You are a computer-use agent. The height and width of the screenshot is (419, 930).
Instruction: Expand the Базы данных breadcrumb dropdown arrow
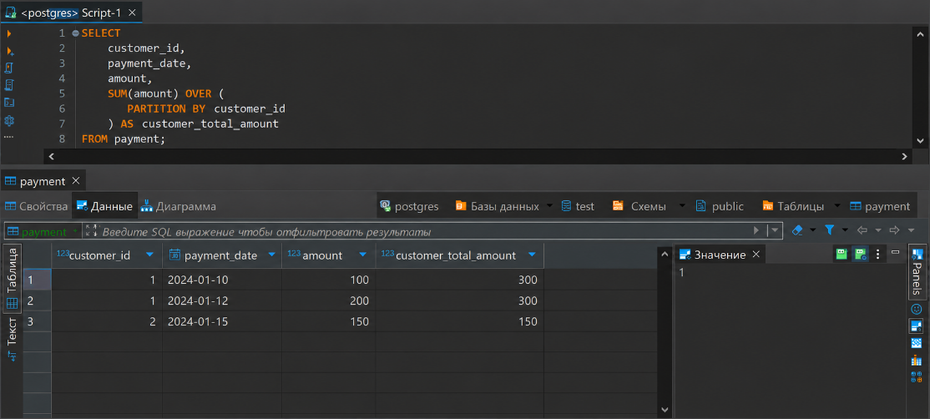point(549,205)
